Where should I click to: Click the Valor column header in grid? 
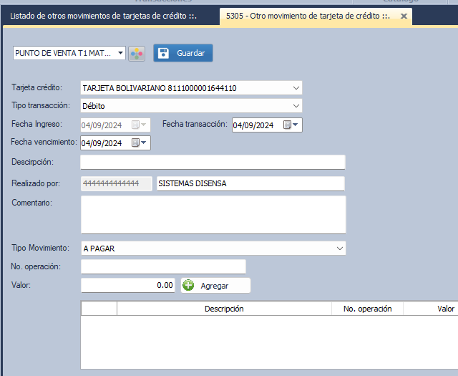[x=445, y=309]
